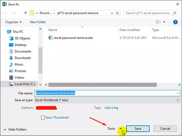
Task: Click the Music note icon
Action: [11, 64]
